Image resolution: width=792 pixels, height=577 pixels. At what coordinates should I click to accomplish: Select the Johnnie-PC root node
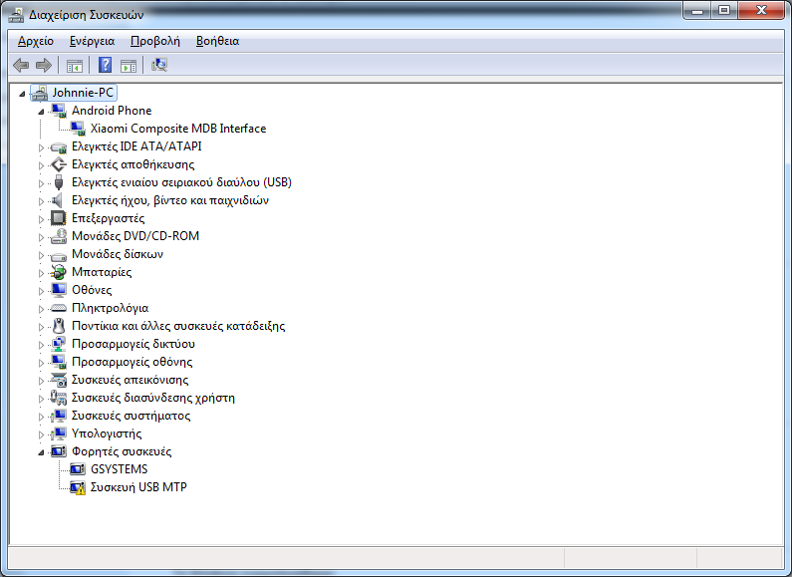tap(84, 93)
